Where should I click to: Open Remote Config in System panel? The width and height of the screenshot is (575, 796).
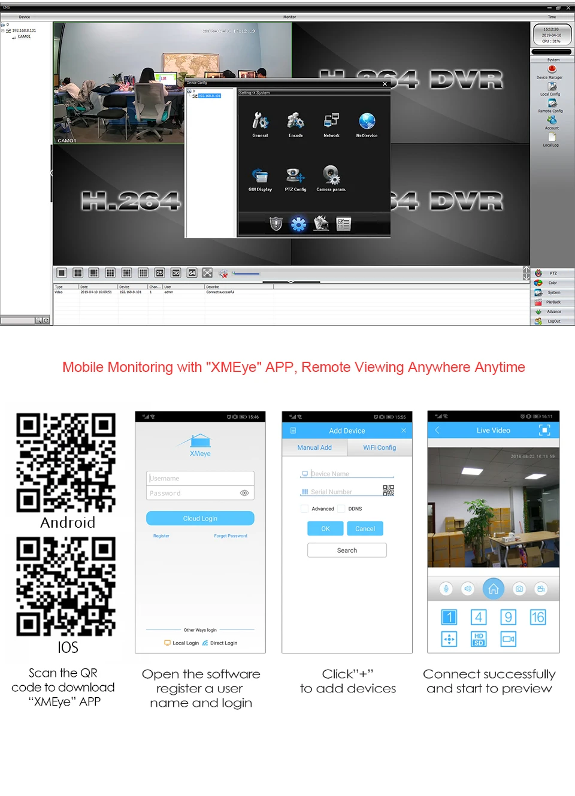552,107
